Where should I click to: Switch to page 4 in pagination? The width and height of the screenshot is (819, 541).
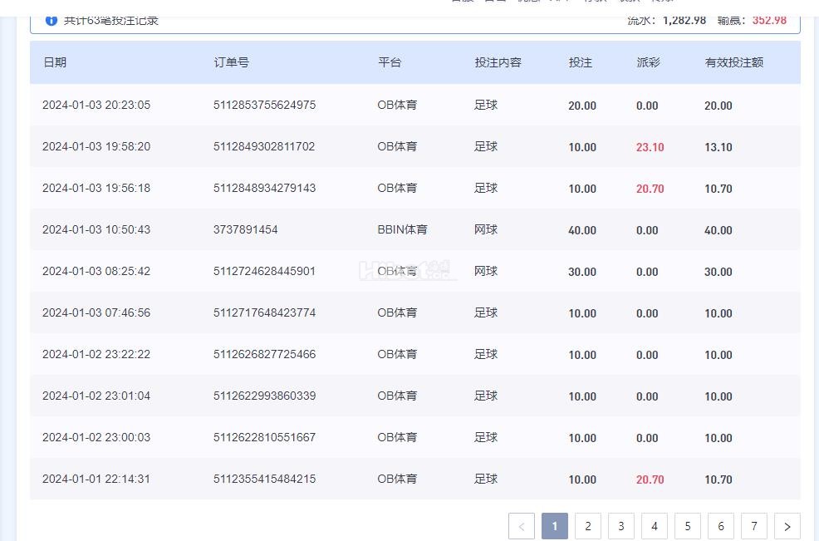click(655, 526)
